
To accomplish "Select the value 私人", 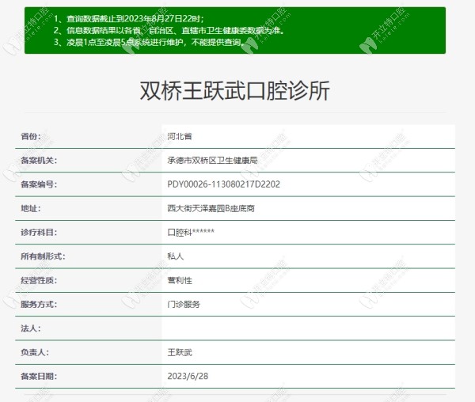I will pyautogui.click(x=176, y=256).
